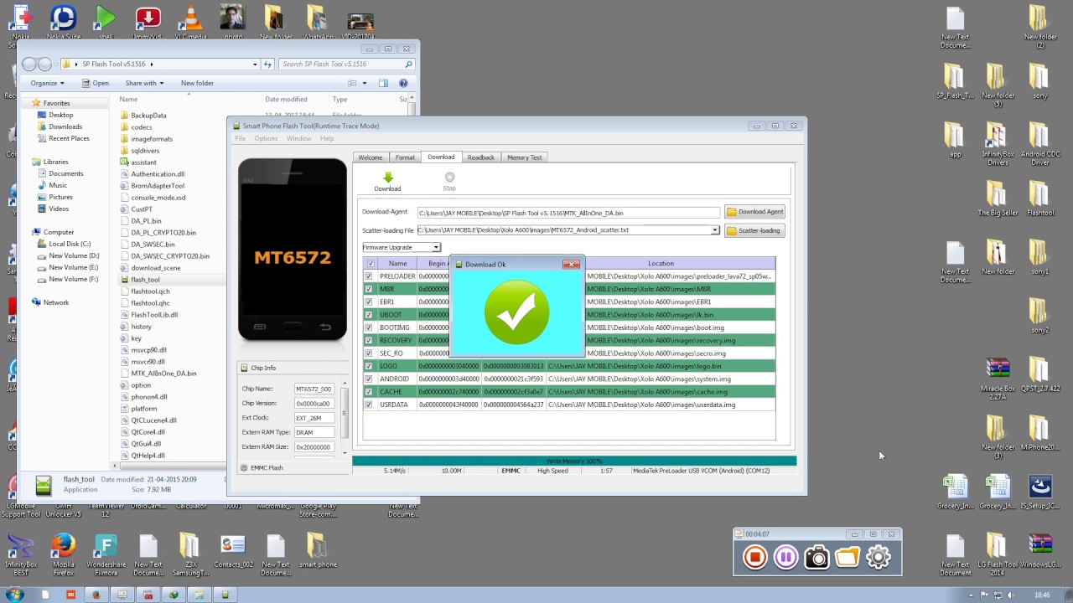Select the LG Flash Tool 2014 folder

point(998,553)
